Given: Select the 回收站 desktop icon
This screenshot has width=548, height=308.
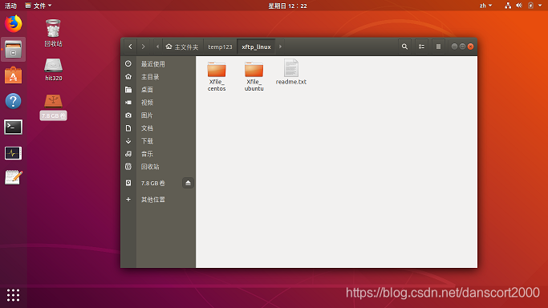Looking at the screenshot, I should point(54,33).
